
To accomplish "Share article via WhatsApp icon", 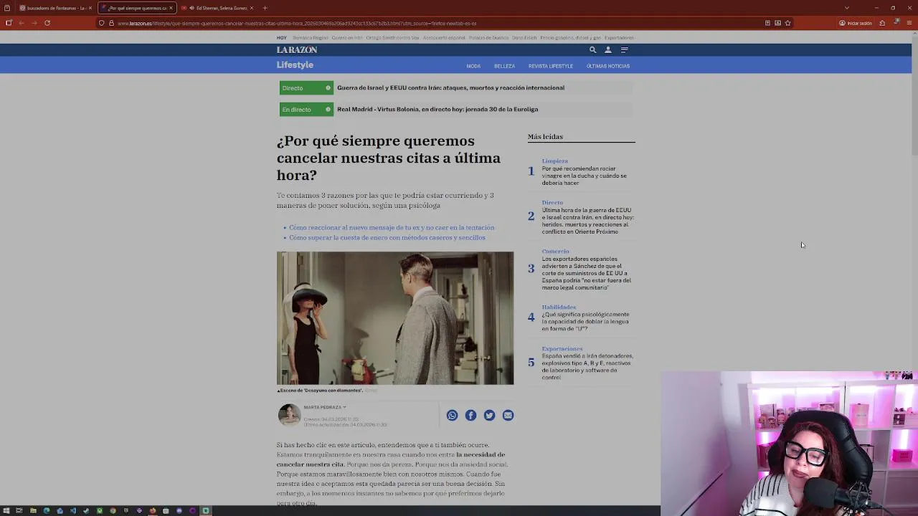I will pyautogui.click(x=452, y=415).
